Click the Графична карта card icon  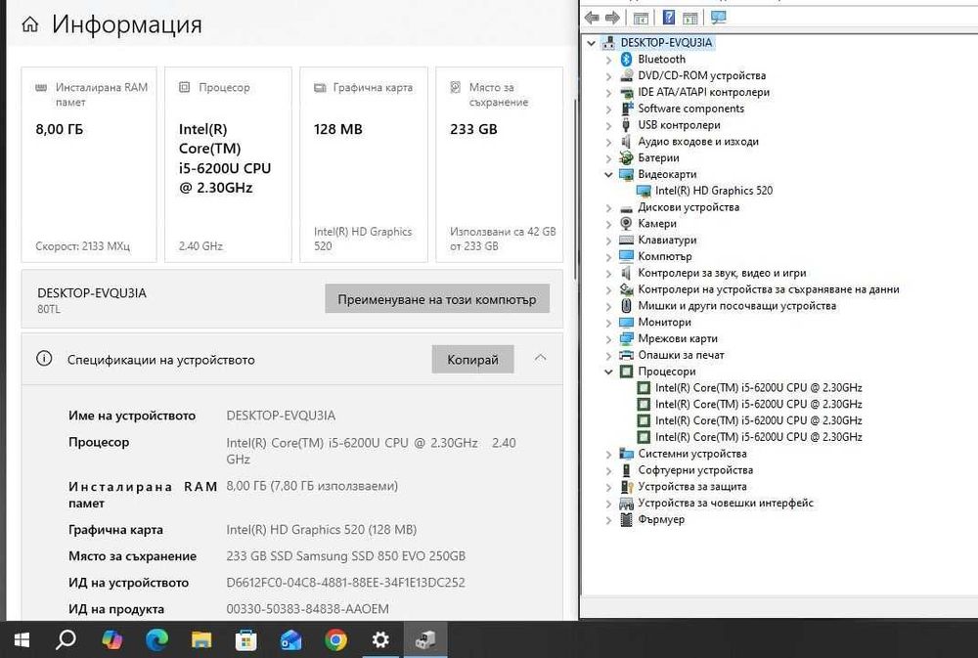(x=320, y=88)
